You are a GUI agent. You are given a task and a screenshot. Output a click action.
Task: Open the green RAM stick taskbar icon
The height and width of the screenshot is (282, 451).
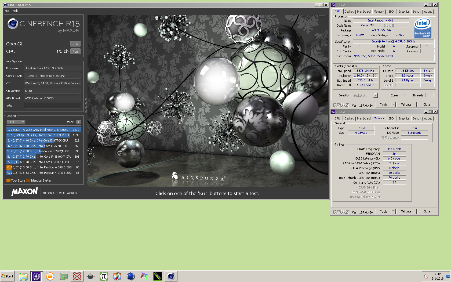158,276
